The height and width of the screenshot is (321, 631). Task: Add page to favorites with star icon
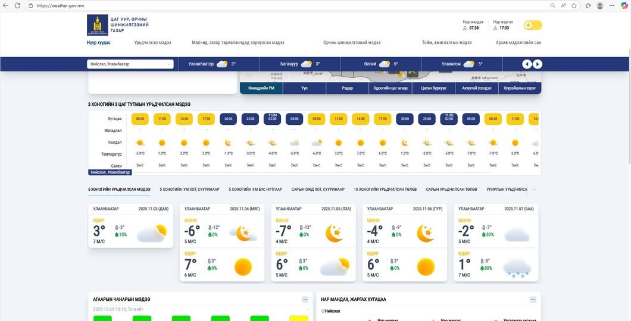click(x=574, y=5)
